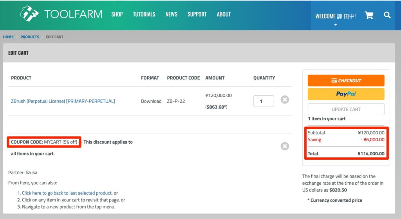The image size is (401, 219).
Task: Click the Subtotal ¥120,000.00 value
Action: [x=371, y=133]
